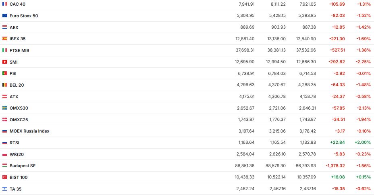374x195 pixels.
Task: Open the Budapest SE index link
Action: [x=23, y=166]
